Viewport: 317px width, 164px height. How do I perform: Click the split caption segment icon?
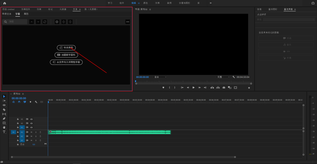pos(64,22)
